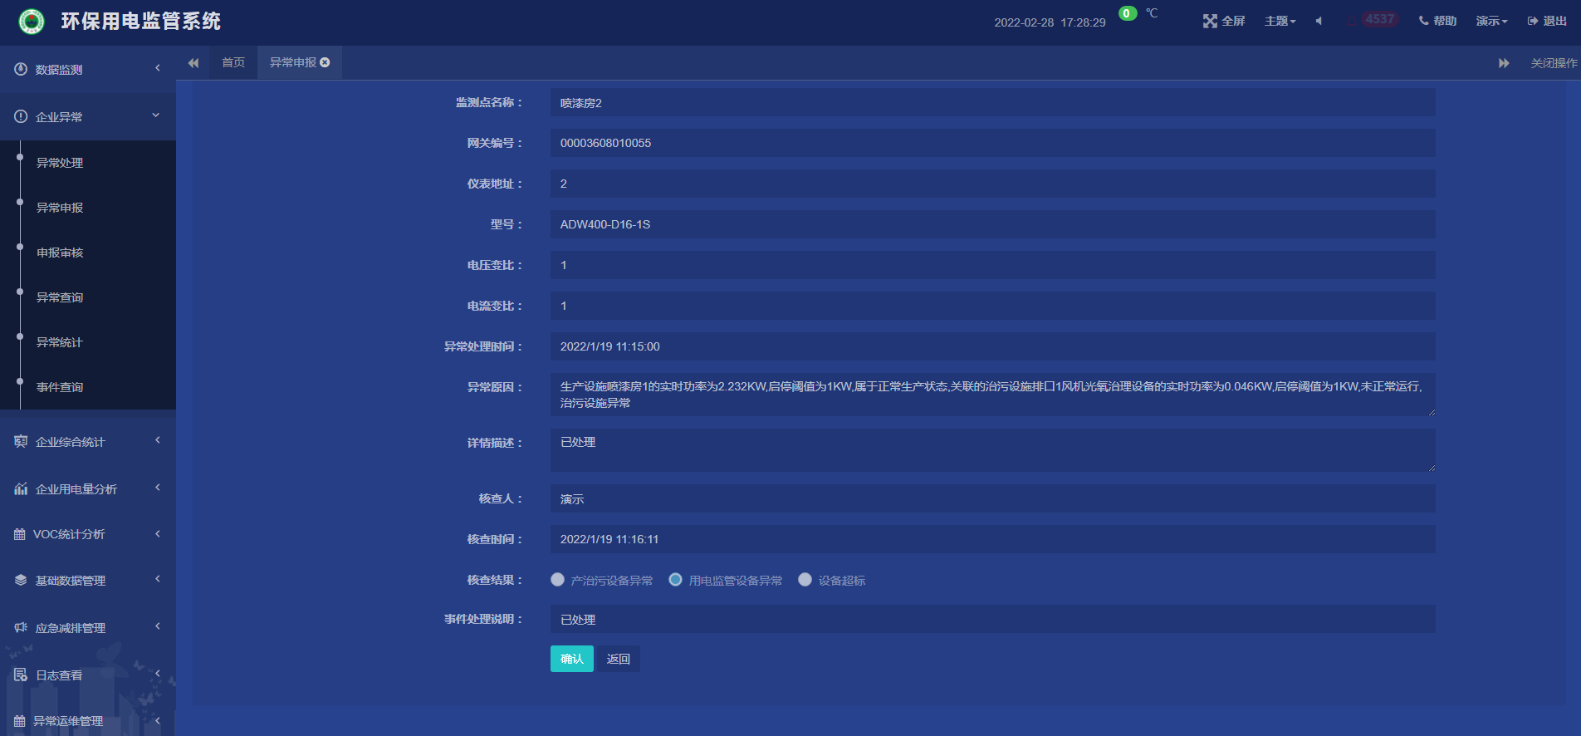Image resolution: width=1581 pixels, height=736 pixels.
Task: Click the 帮助 phone help icon
Action: pyautogui.click(x=1424, y=21)
